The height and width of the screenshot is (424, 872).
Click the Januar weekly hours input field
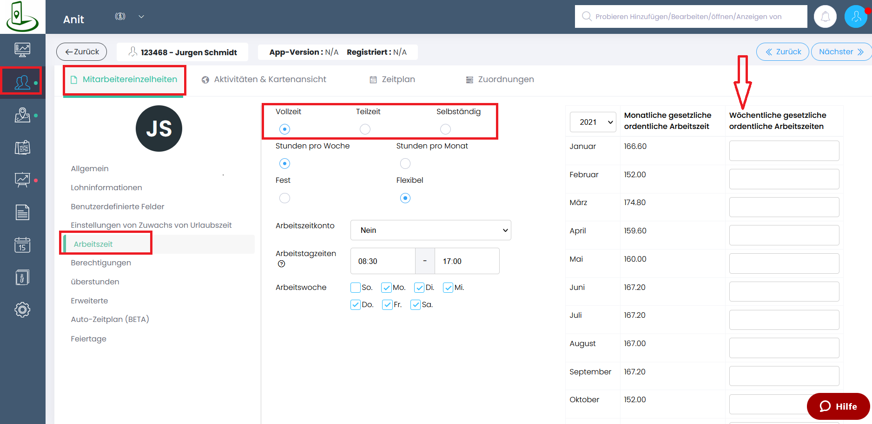(784, 151)
